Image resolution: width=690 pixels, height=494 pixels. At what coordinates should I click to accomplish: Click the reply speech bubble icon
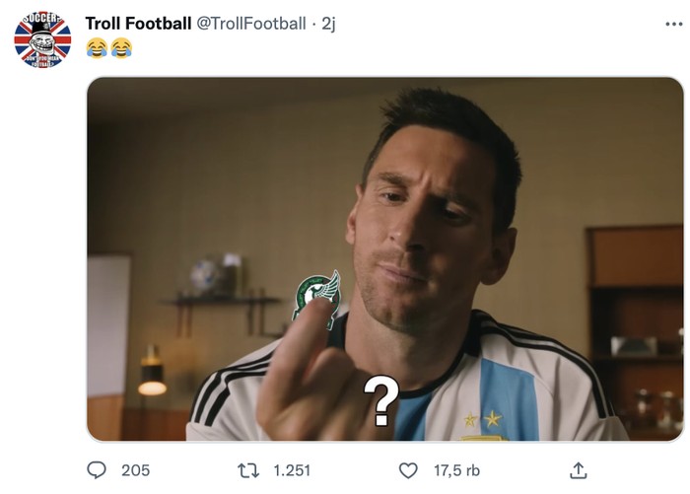pos(97,470)
